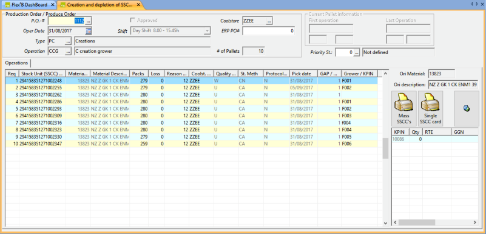Image resolution: width=486 pixels, height=234 pixels.
Task: Sort by Grower / KPIN column header
Action: click(360, 74)
